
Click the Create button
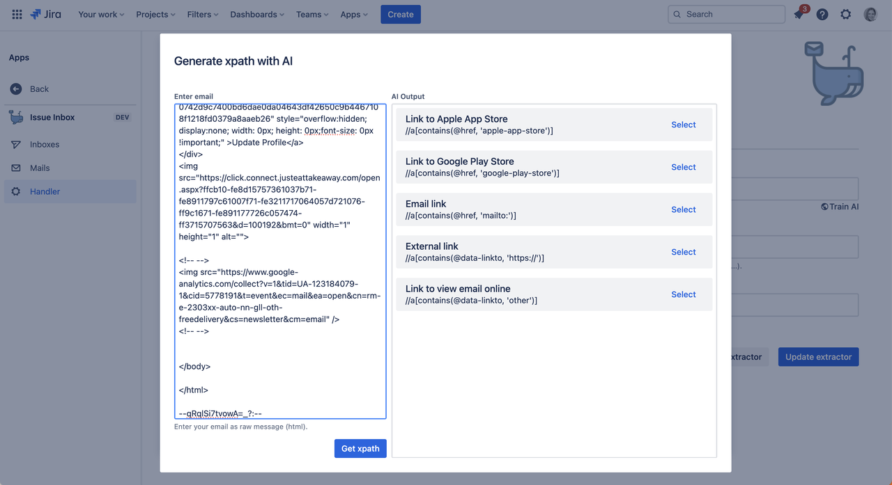(401, 14)
